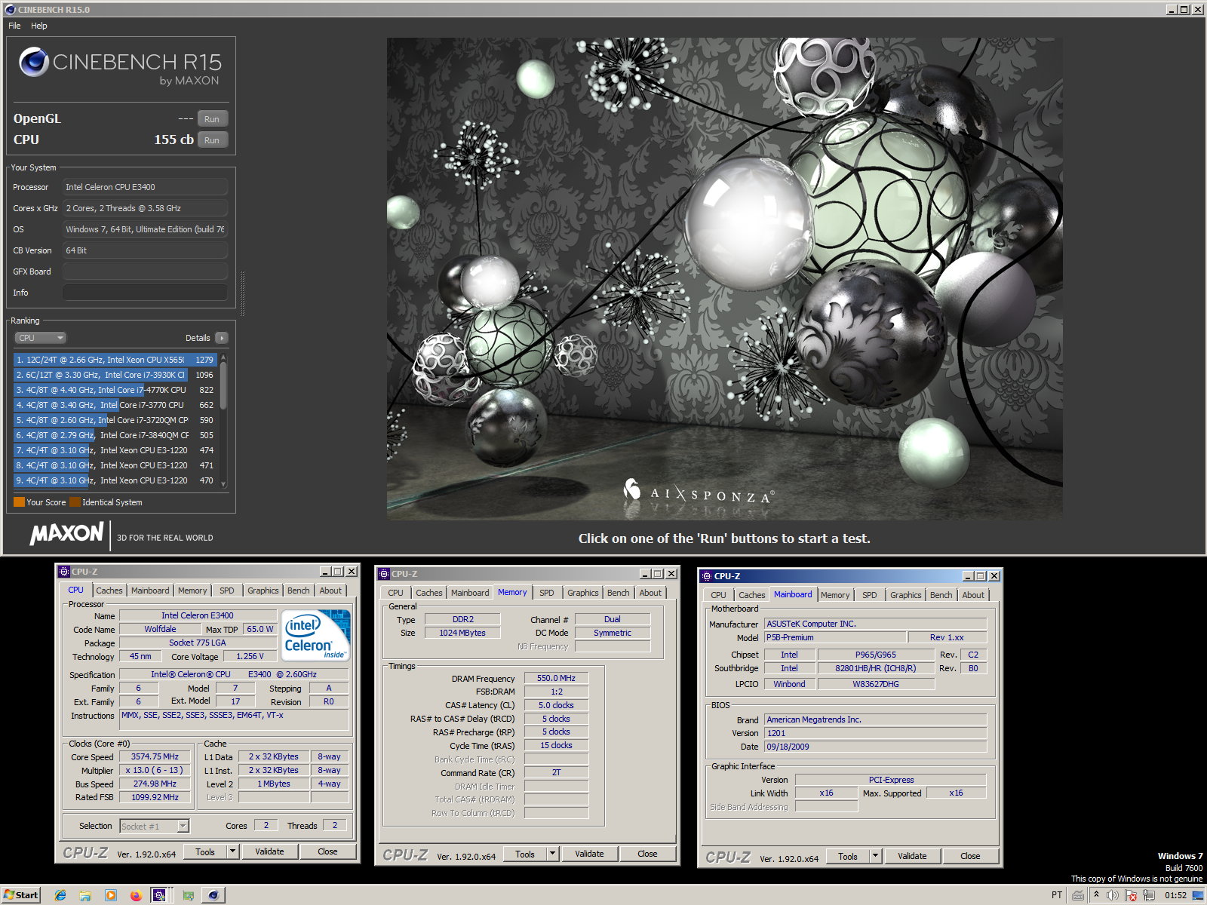Click the Intel Celeron inside logo in CPU-Z
1207x905 pixels.
point(315,635)
